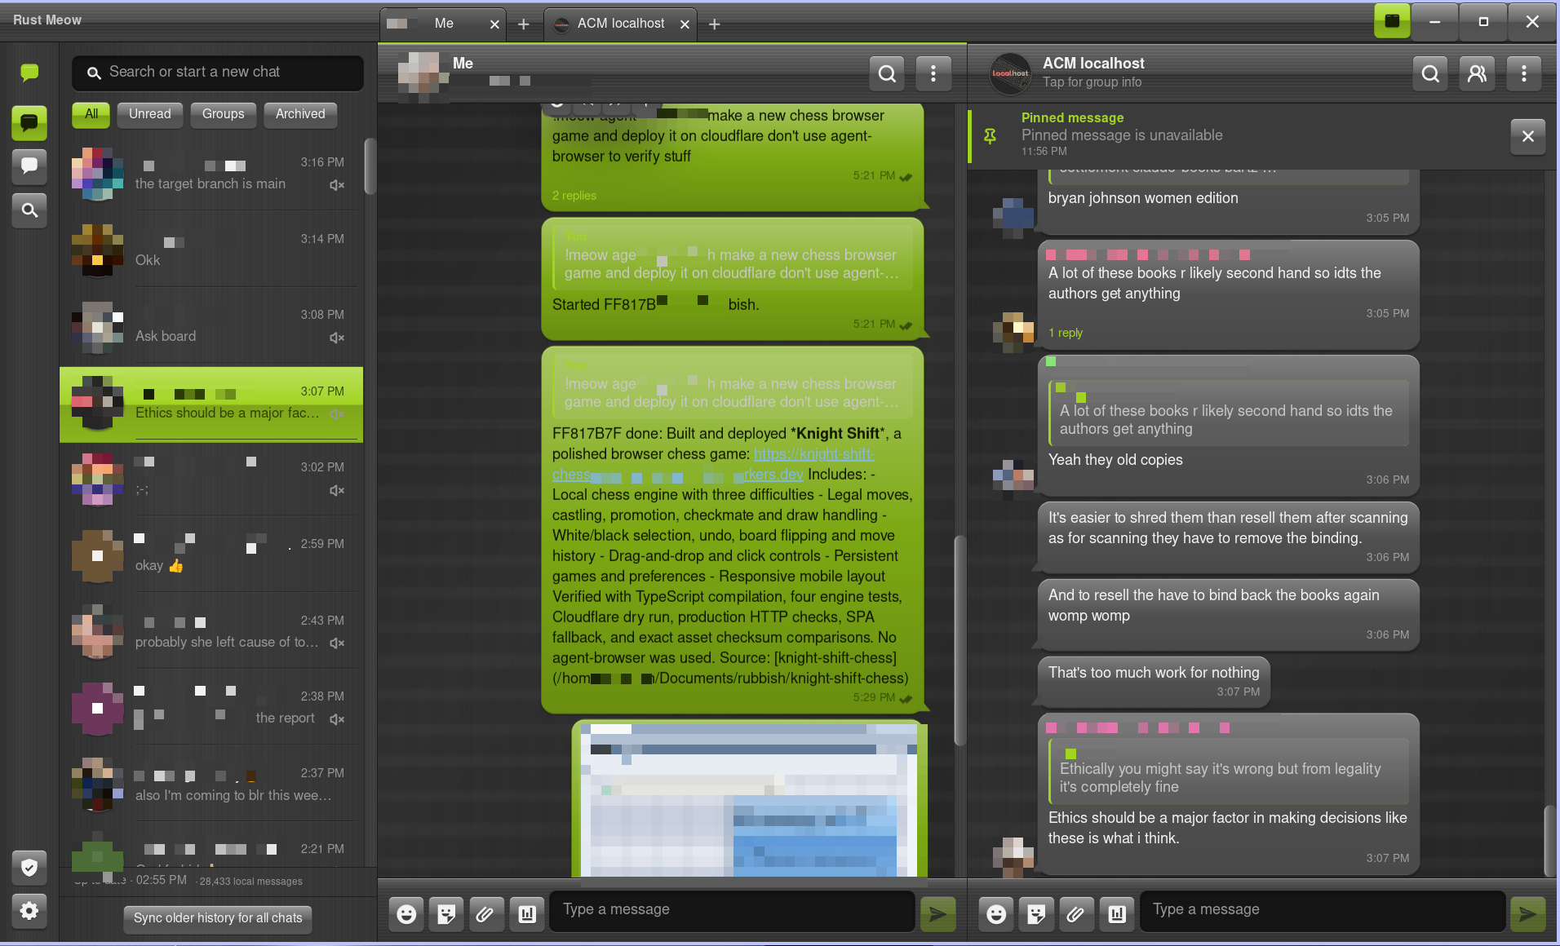Open sticker picker in ACM localhost chat
Viewport: 1560px width, 946px height.
(1036, 914)
